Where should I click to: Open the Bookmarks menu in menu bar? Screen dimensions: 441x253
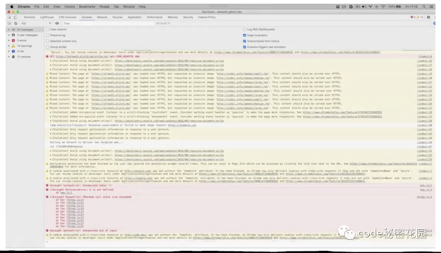tap(87, 7)
